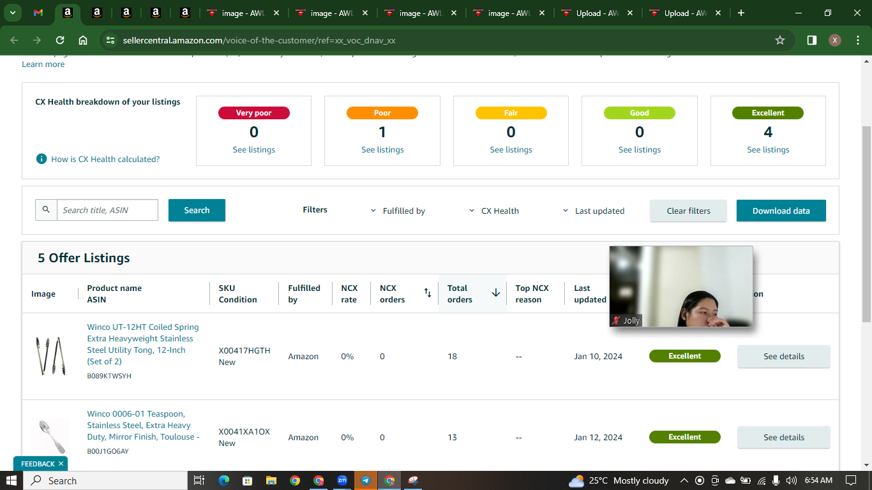Viewport: 872px width, 490px height.
Task: See details for the Winco Utility Tong
Action: tap(784, 356)
